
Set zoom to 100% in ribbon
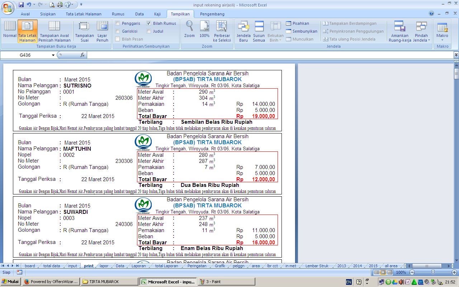tap(204, 29)
